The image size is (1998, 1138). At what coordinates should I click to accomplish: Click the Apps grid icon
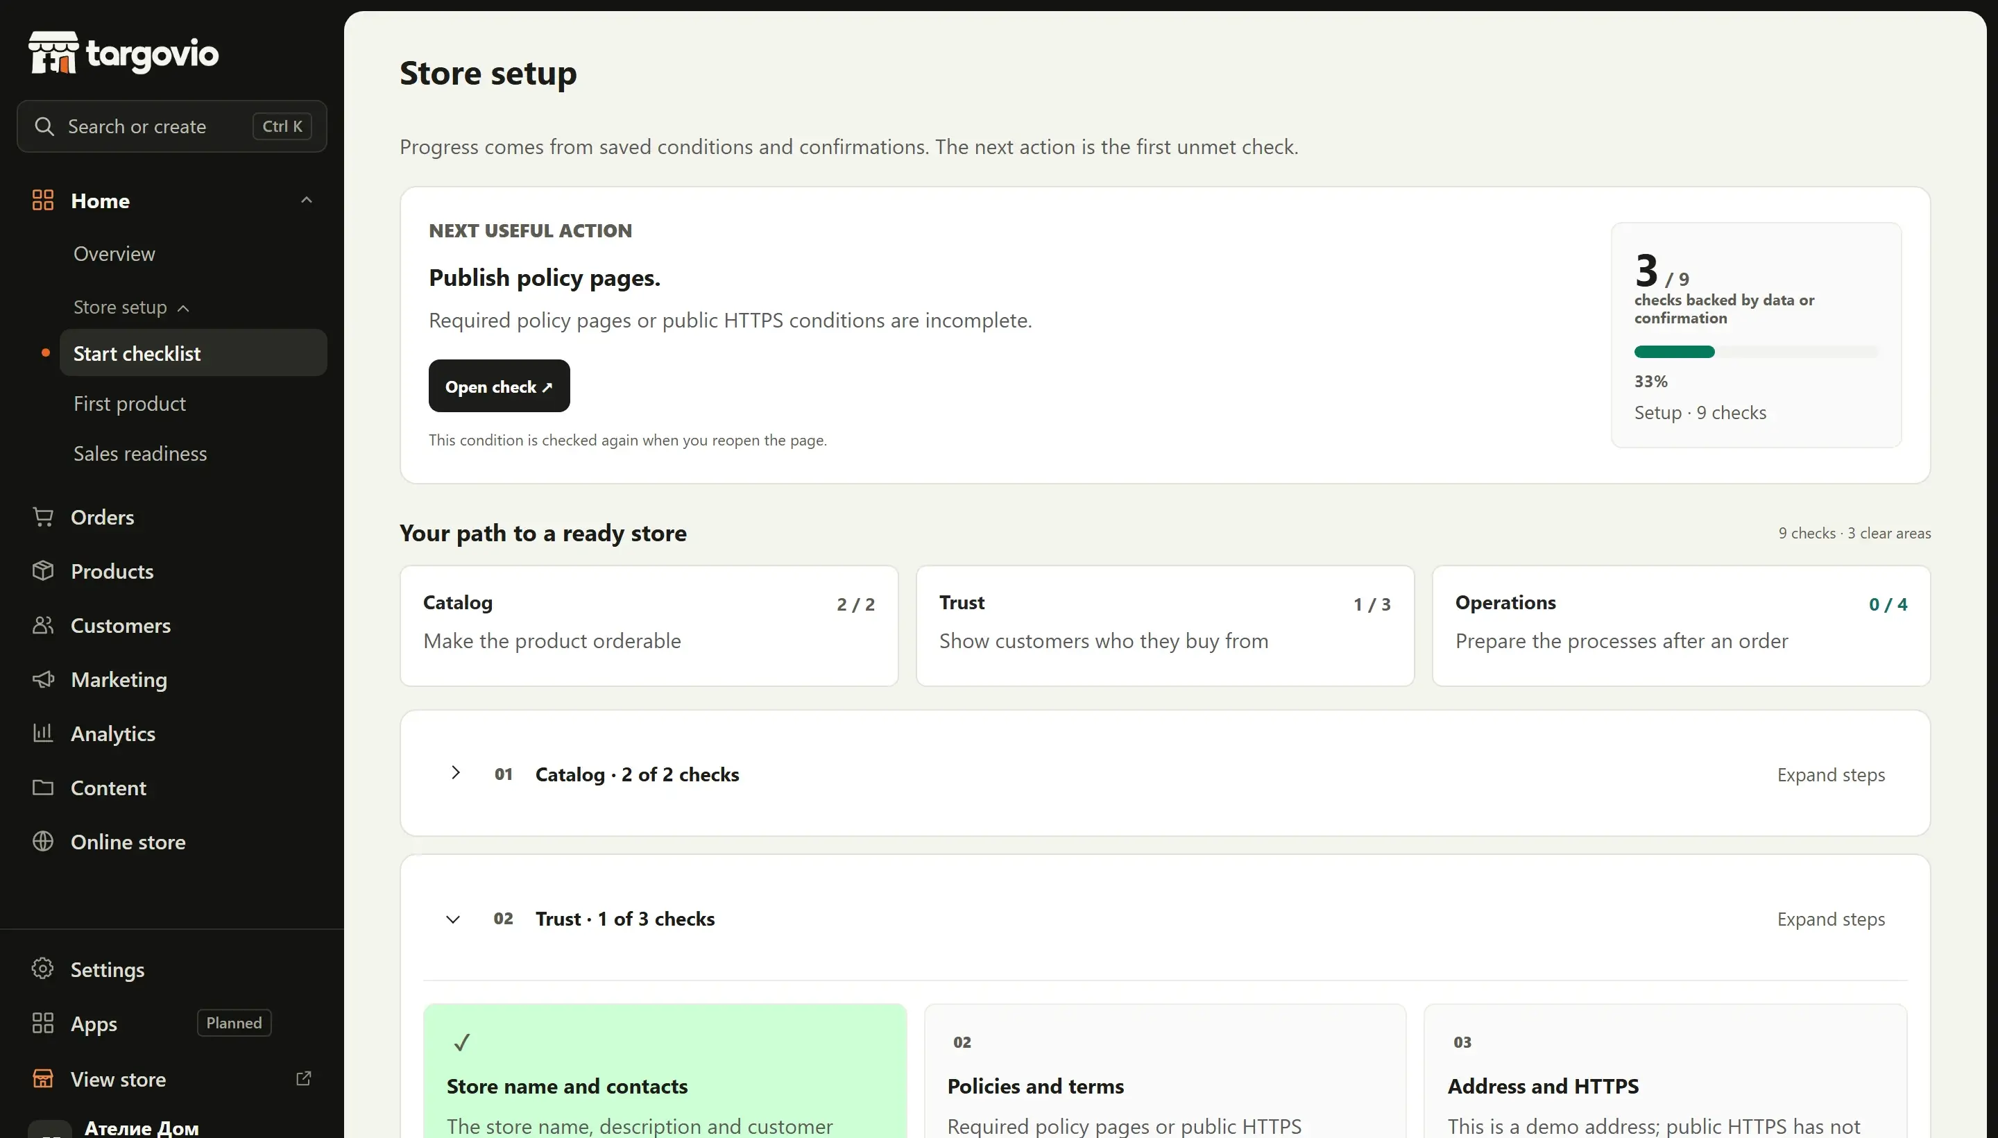pyautogui.click(x=43, y=1022)
